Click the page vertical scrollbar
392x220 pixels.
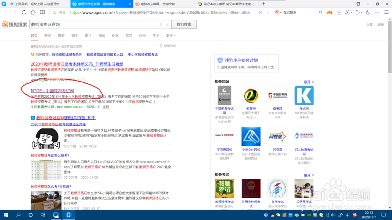coord(390,47)
